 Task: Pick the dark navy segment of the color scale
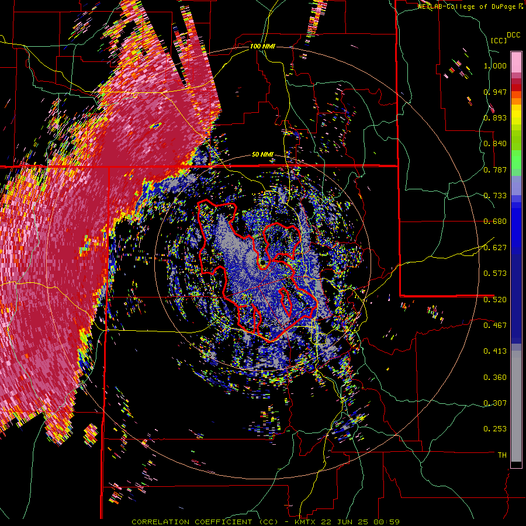[516, 299]
